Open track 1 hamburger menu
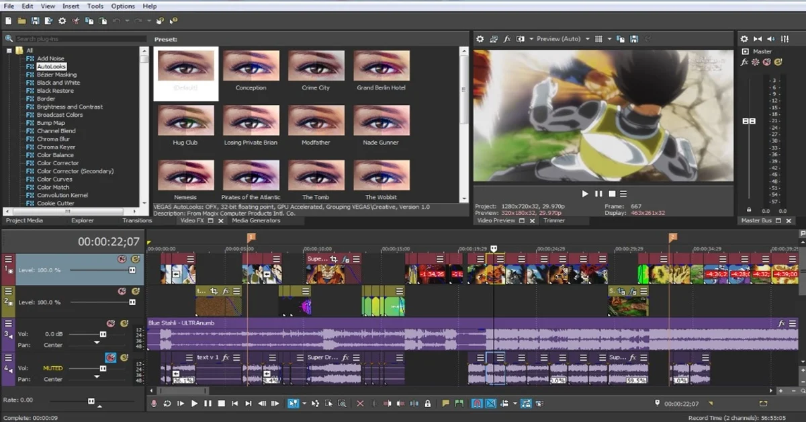 click(9, 259)
